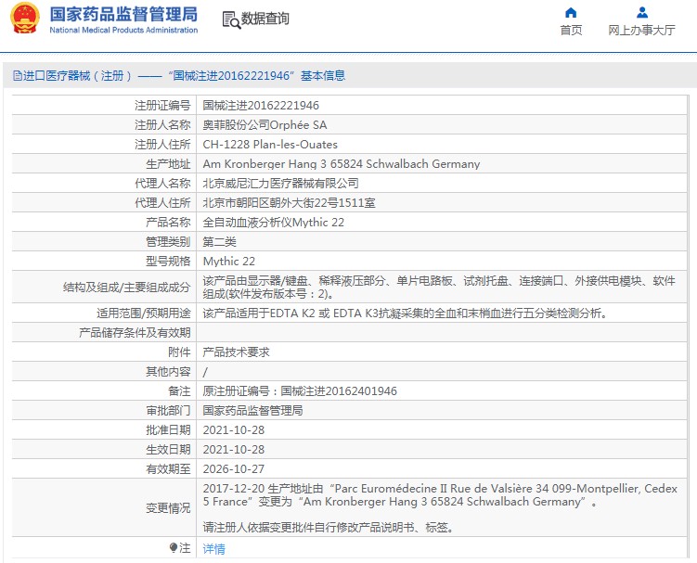Select remark 原注册证编号：国械注进20162401946
The image size is (697, 563).
pyautogui.click(x=300, y=391)
